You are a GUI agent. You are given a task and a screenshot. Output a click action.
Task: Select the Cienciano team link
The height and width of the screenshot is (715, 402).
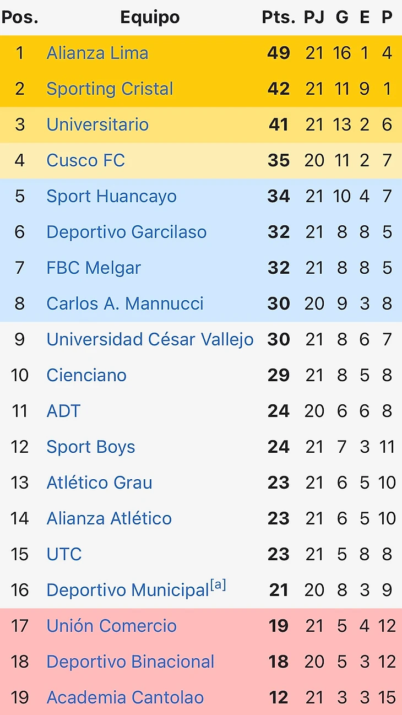coord(86,375)
